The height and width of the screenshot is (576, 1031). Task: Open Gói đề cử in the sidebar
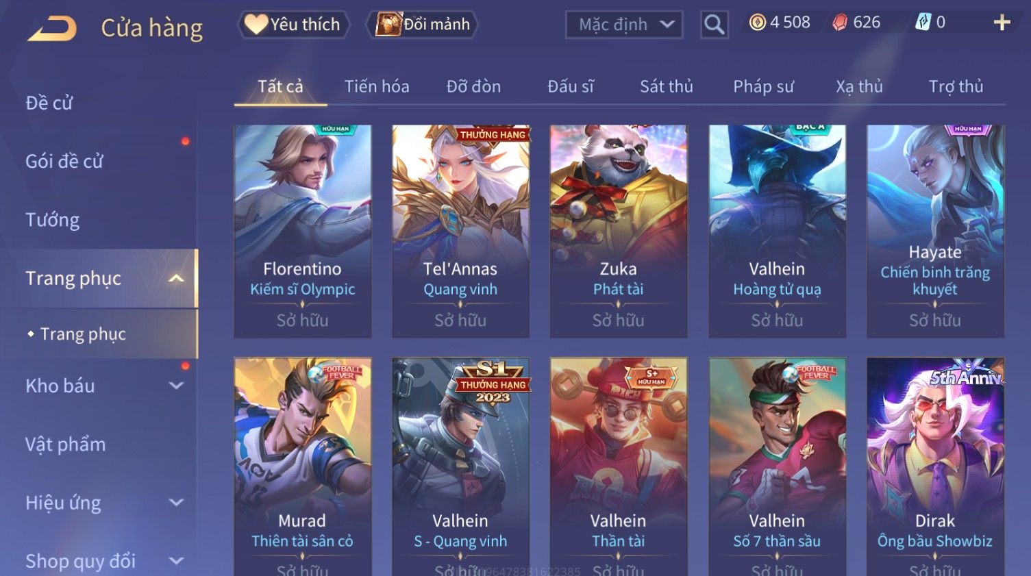(x=64, y=161)
